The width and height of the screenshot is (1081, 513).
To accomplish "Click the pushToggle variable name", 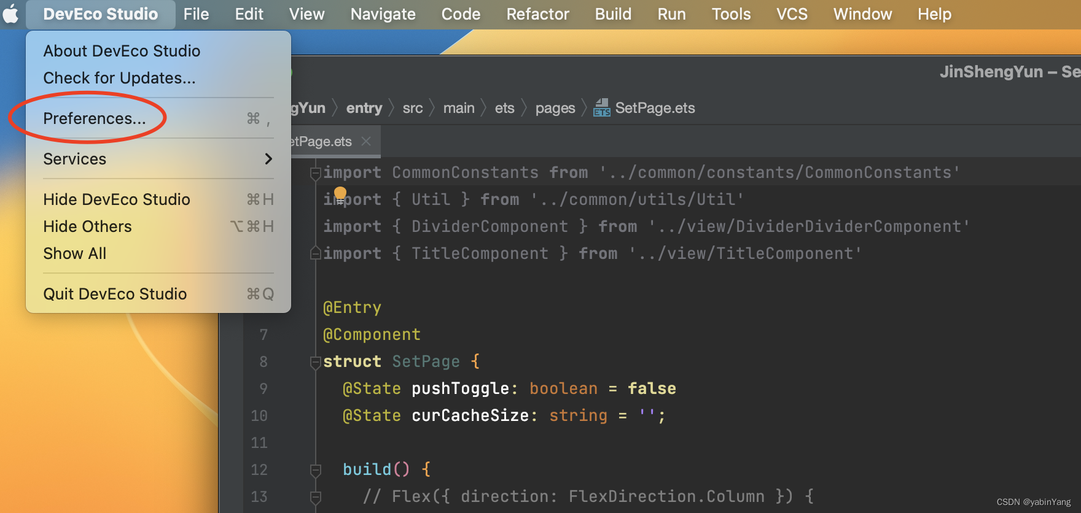I will tap(460, 388).
